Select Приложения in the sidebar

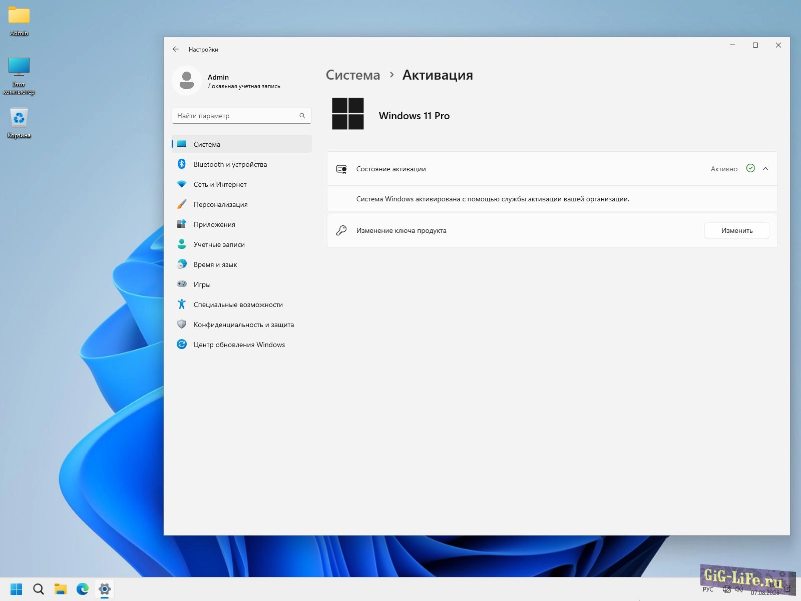click(x=214, y=224)
